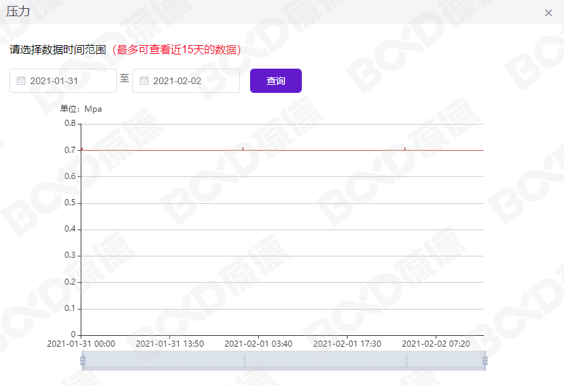The height and width of the screenshot is (385, 564).
Task: Close the 压力 dialog
Action: [x=549, y=13]
